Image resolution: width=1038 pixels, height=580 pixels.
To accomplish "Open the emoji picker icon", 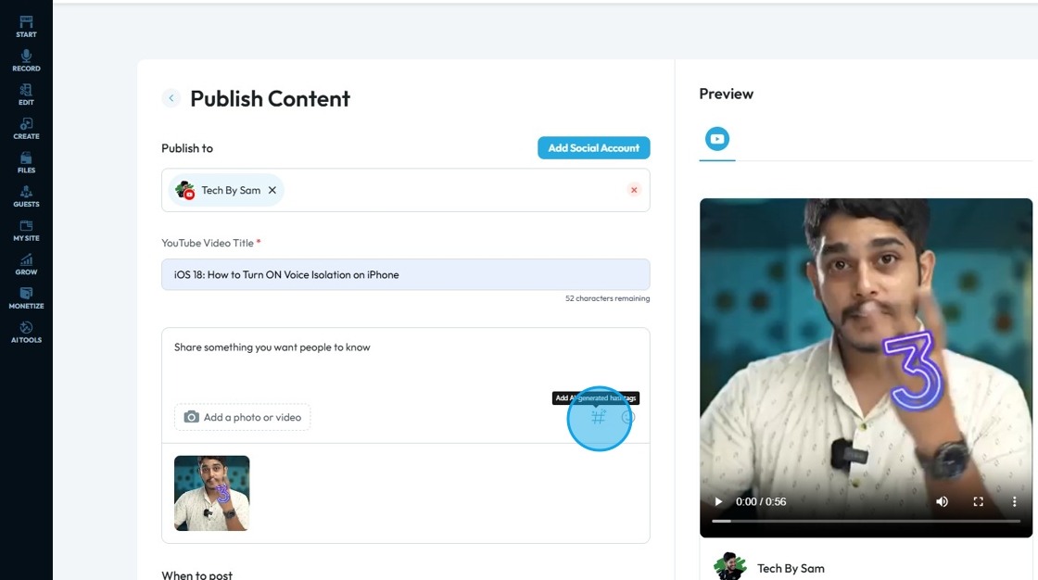I will [x=628, y=417].
